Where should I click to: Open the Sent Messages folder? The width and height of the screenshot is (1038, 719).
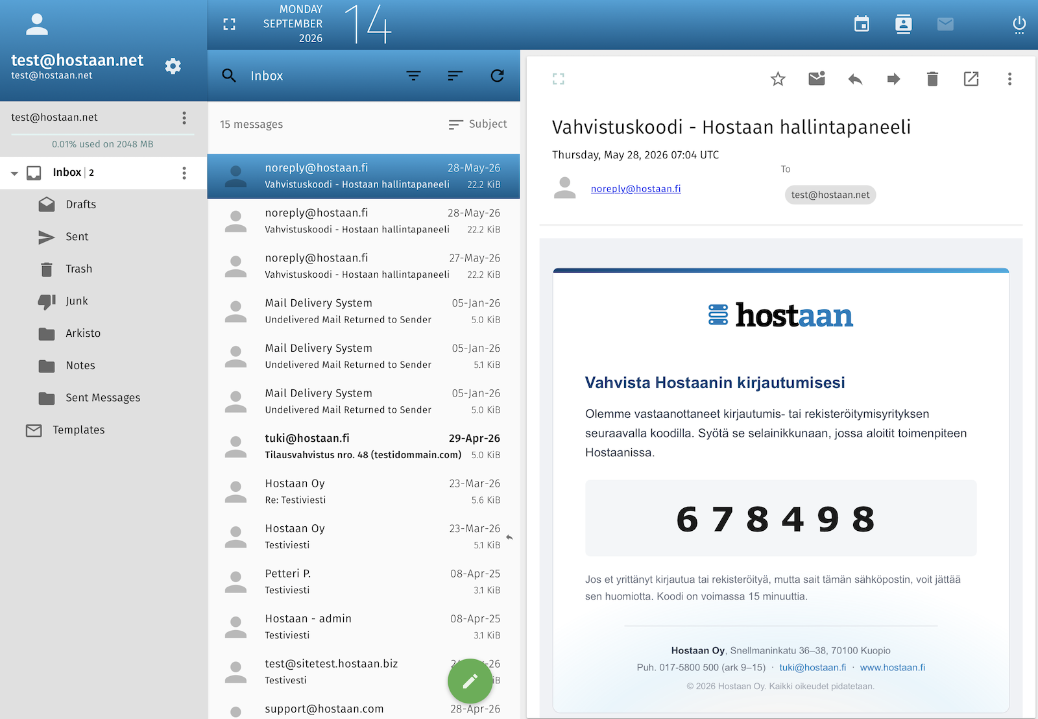click(104, 398)
